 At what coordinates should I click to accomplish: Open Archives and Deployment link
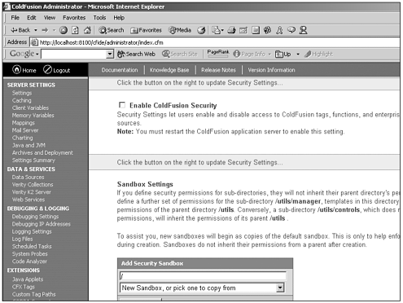pyautogui.click(x=42, y=152)
